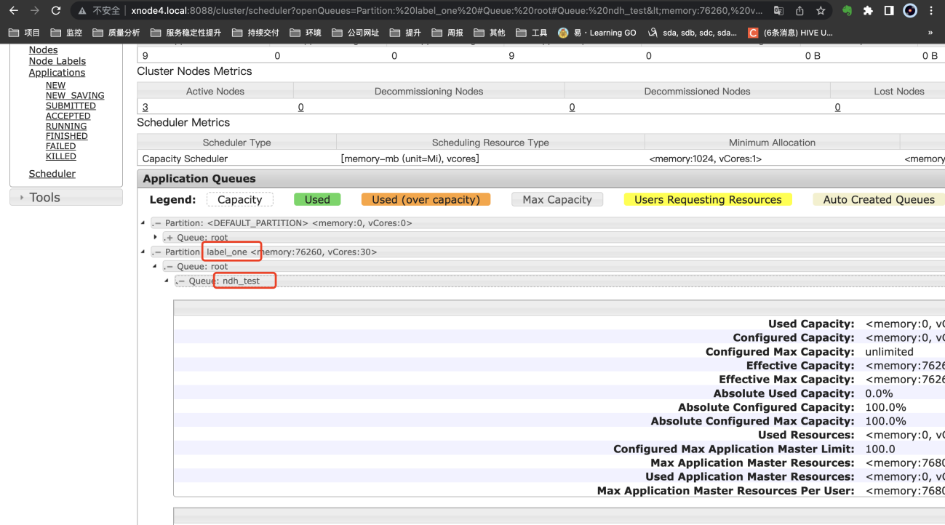Viewport: 945px width, 525px height.
Task: Open the 提升 bookmark folder
Action: 405,33
